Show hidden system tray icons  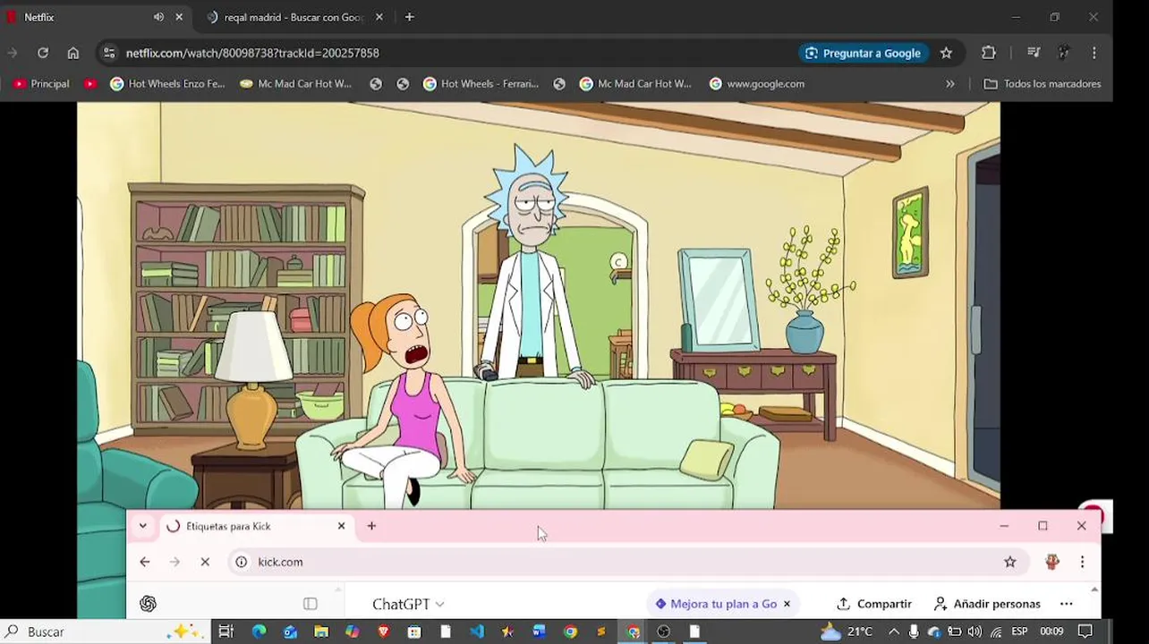pos(893,631)
